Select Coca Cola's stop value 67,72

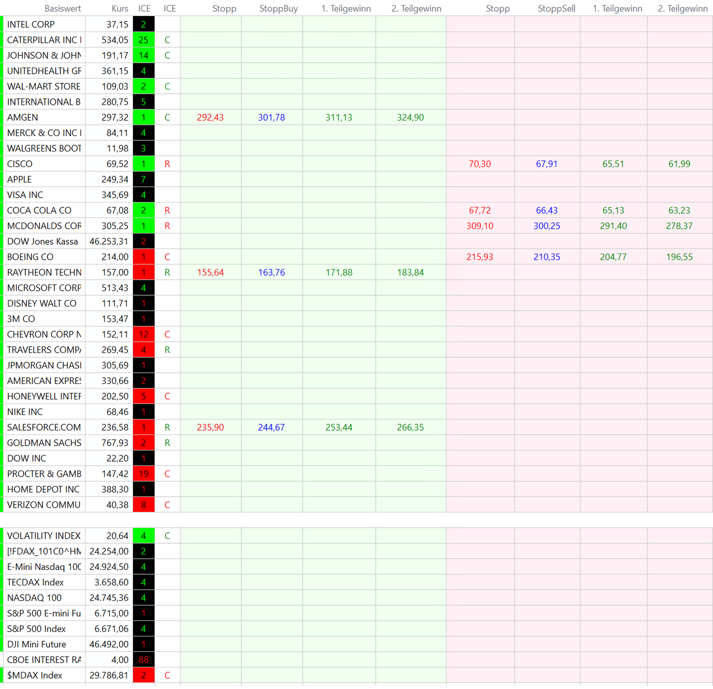479,211
